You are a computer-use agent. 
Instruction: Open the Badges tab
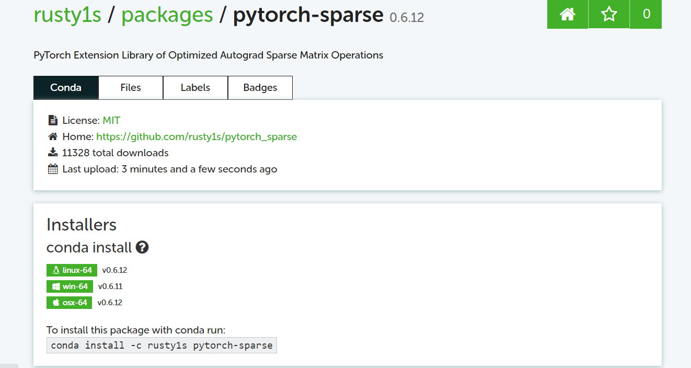(260, 88)
